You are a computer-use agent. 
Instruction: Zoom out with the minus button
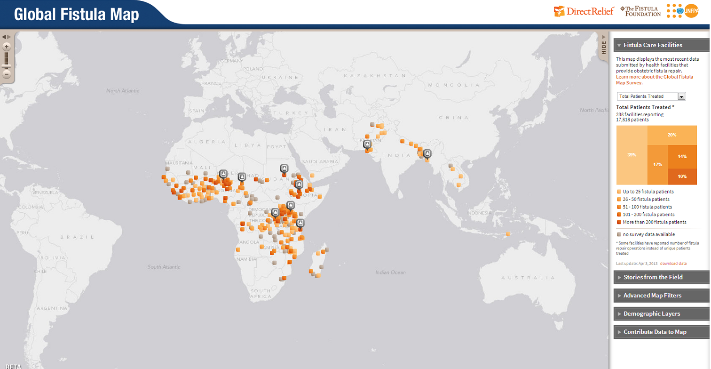point(7,74)
